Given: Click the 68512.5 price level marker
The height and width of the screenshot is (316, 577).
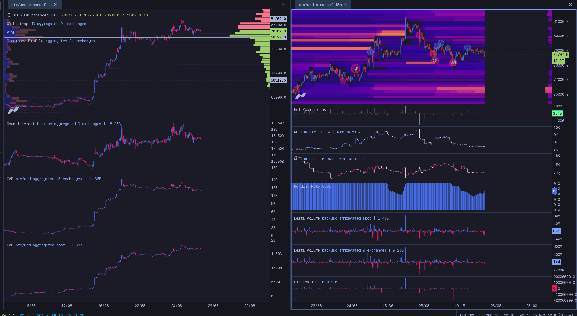Looking at the screenshot, I should [278, 80].
